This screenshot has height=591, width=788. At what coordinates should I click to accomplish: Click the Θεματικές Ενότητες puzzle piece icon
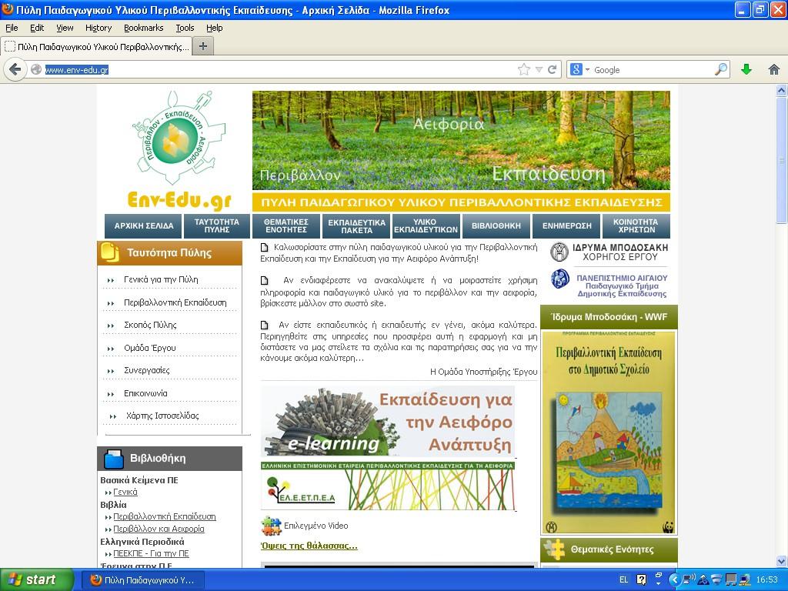pyautogui.click(x=554, y=549)
